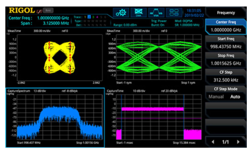The height and width of the screenshot is (150, 251).
Task: Open the Frequency menu header
Action: pos(226,13)
